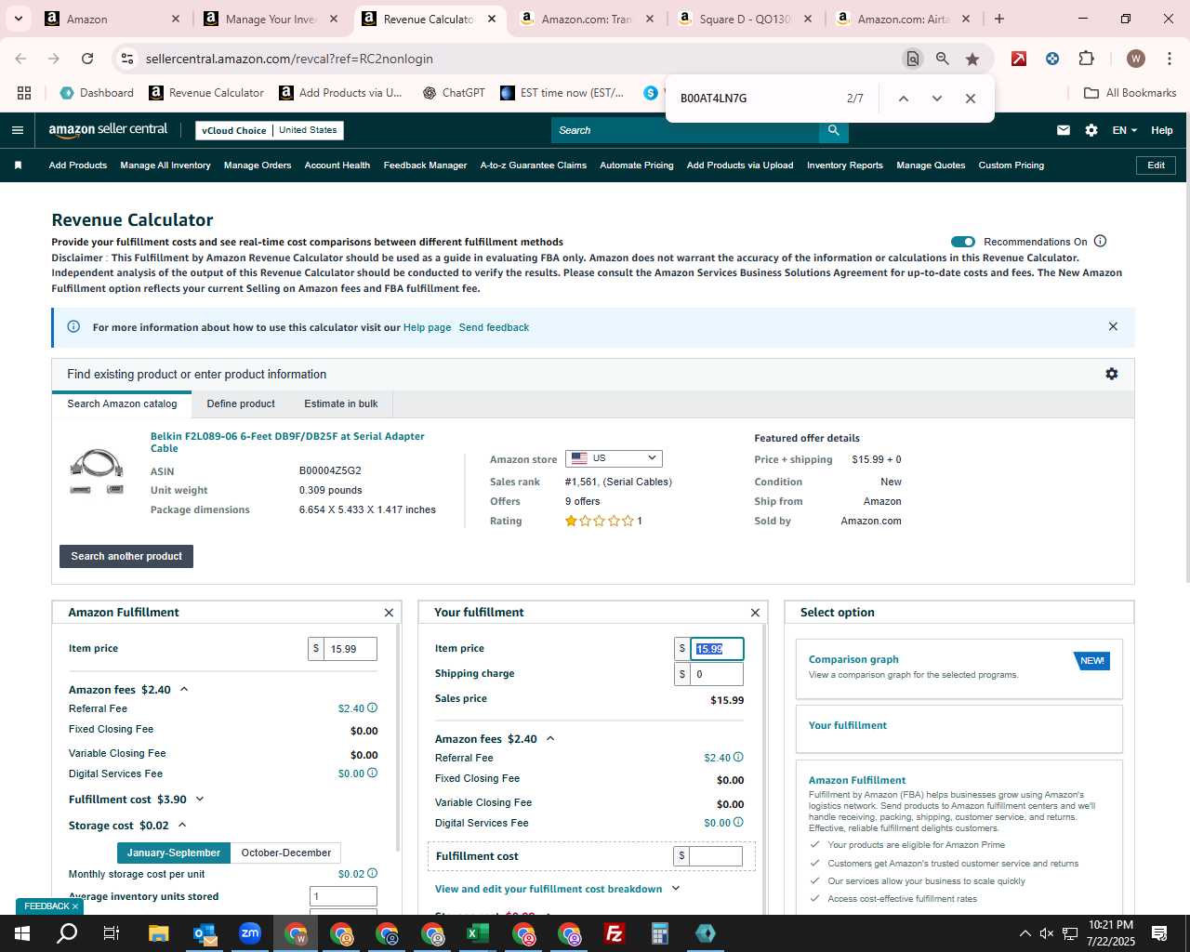Open Outlook from the taskbar

coord(205,933)
